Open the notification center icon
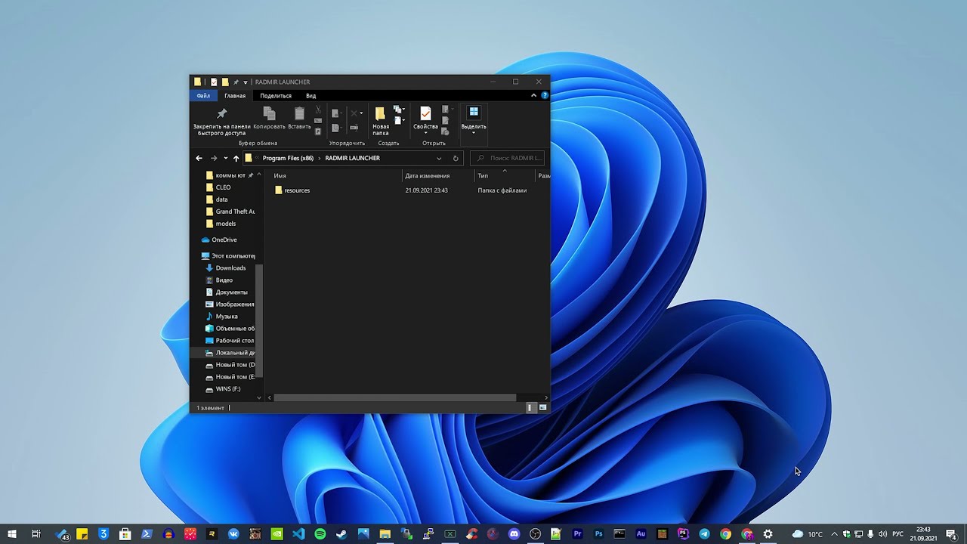The image size is (967, 544). (x=951, y=534)
